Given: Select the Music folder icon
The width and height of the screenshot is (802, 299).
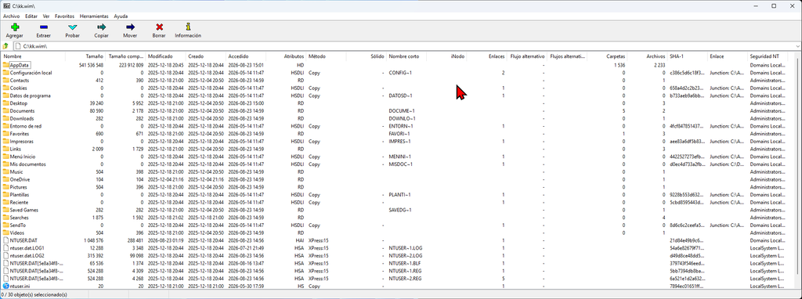Looking at the screenshot, I should pyautogui.click(x=5, y=171).
